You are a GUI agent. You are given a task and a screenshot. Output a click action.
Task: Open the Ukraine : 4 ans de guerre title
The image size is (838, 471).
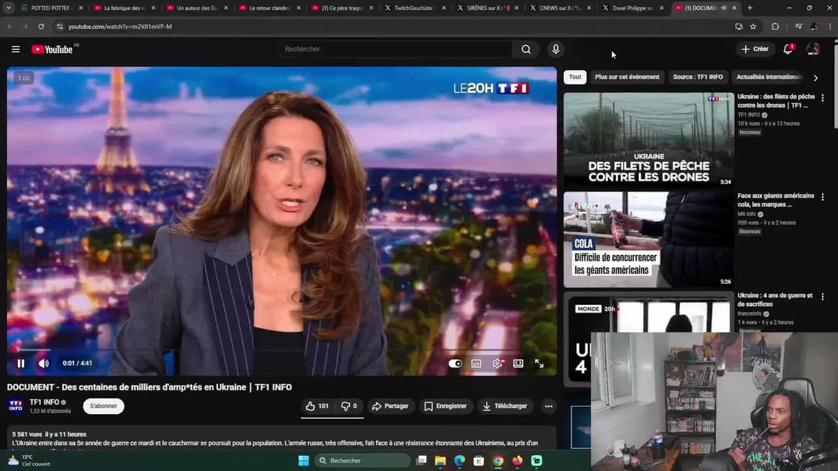[x=775, y=300]
